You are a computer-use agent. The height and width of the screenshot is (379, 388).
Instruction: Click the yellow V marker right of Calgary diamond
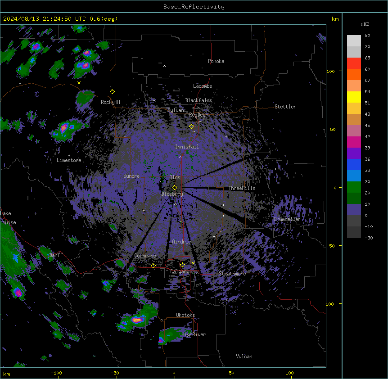click(x=193, y=263)
